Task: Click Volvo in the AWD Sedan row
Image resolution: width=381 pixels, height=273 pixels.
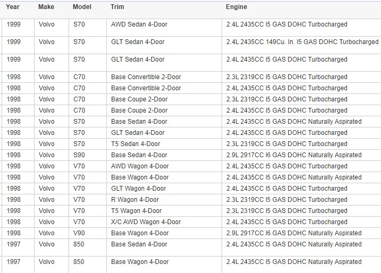Action: click(47, 24)
